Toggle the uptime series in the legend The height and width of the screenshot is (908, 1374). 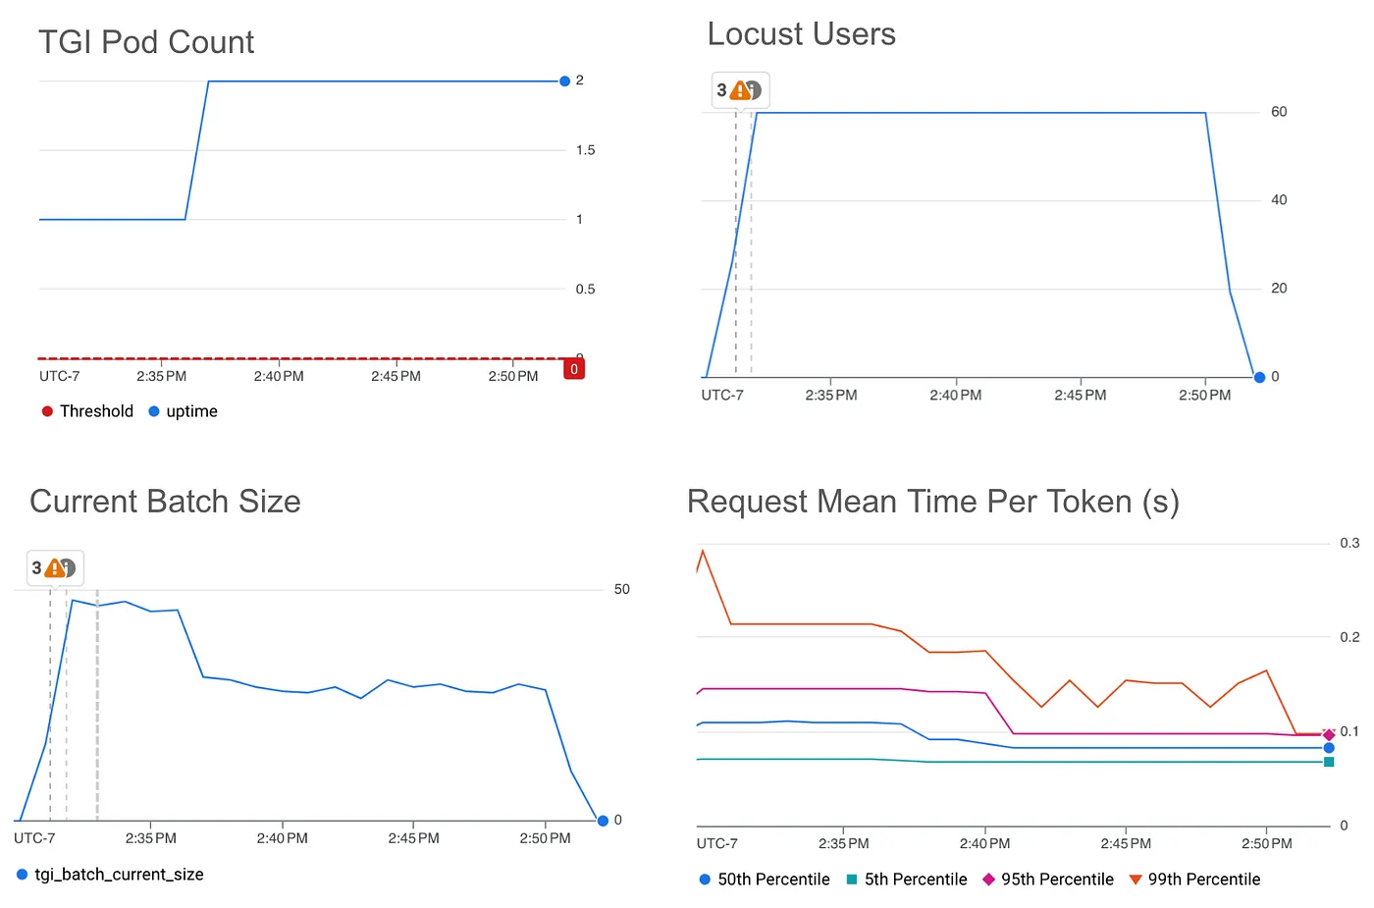[184, 411]
